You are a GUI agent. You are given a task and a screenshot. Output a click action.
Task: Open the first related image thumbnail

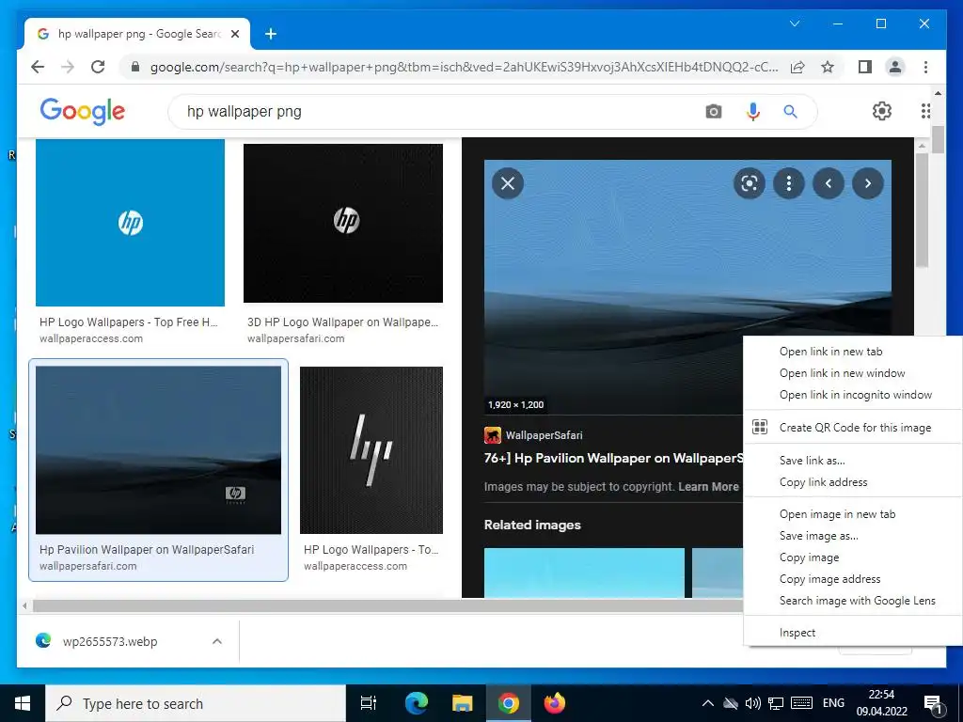click(x=584, y=573)
